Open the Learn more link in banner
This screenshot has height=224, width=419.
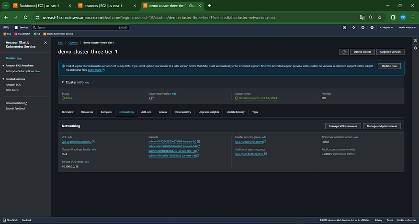96,70
